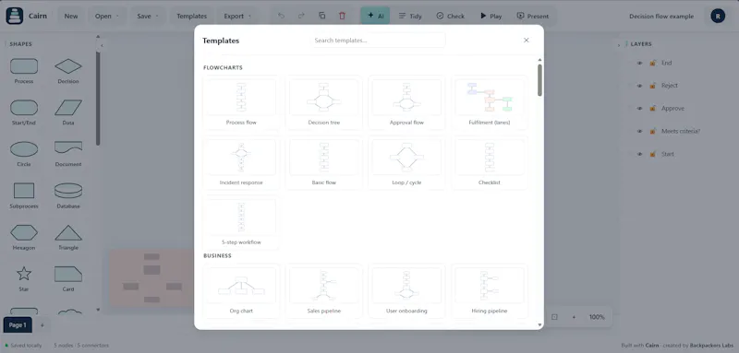Click the Templates dialog scrollbar
Image resolution: width=739 pixels, height=353 pixels.
(x=539, y=80)
